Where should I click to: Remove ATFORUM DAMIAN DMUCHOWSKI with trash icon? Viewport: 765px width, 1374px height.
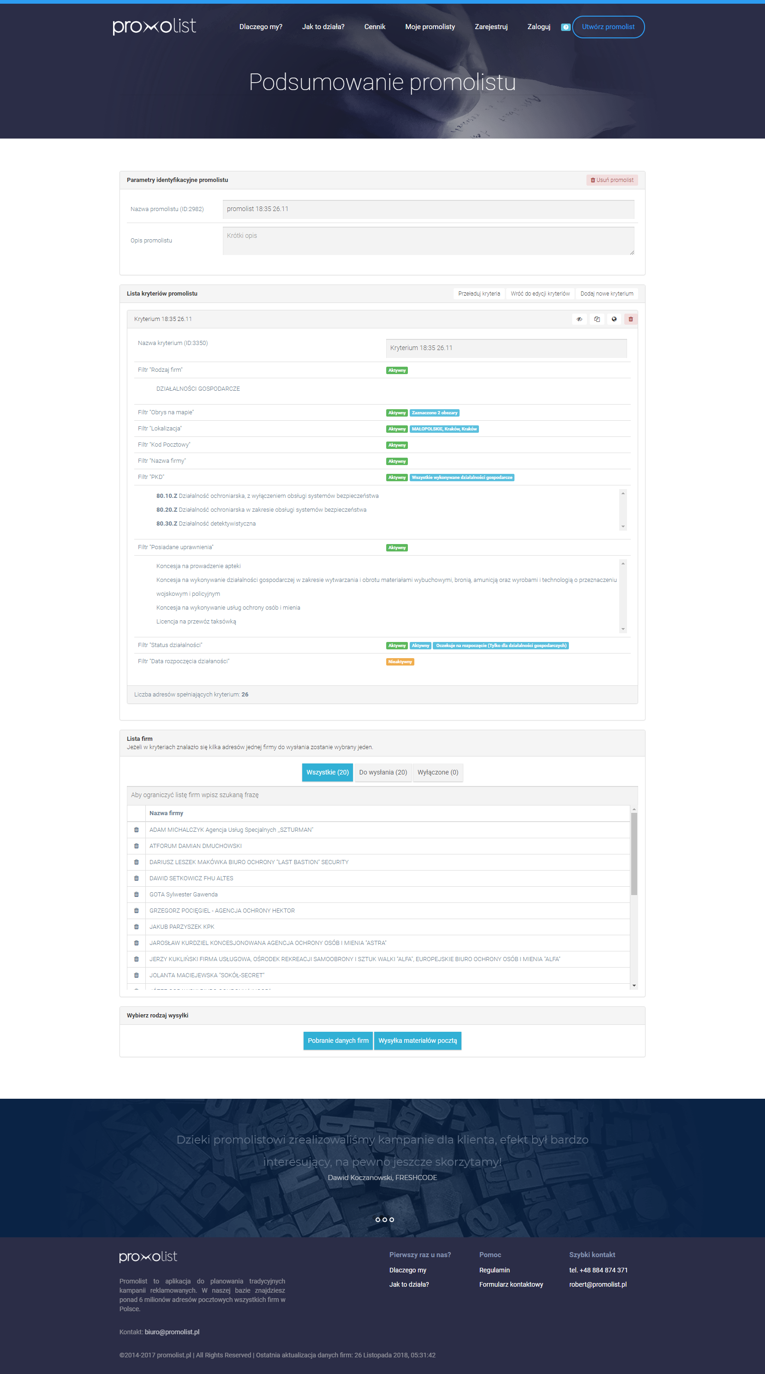(137, 846)
